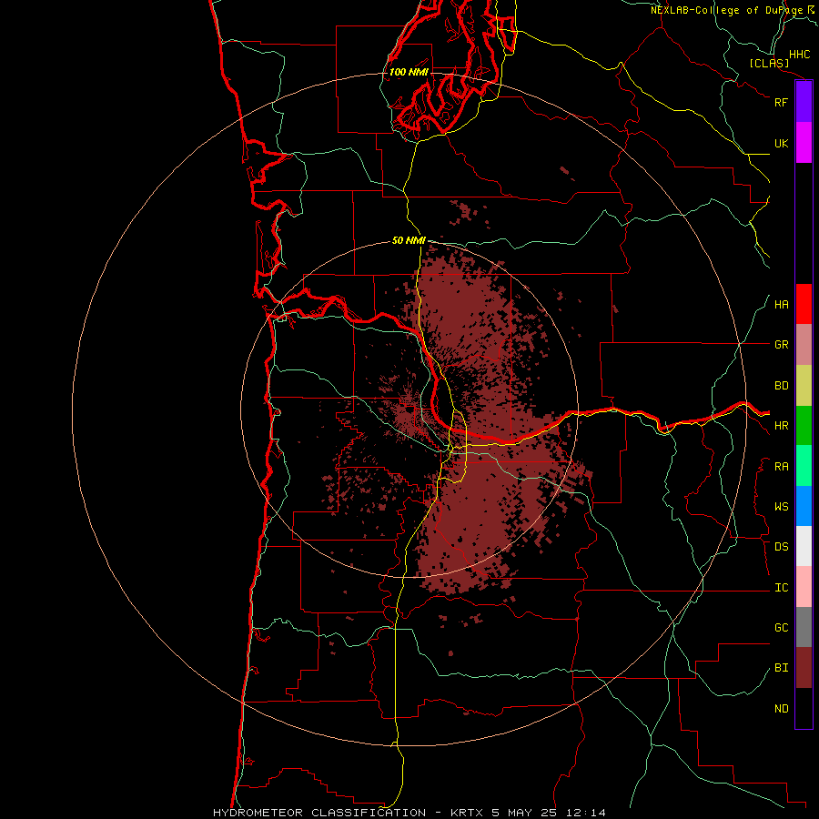Select the WS blue legend swatch

point(804,506)
